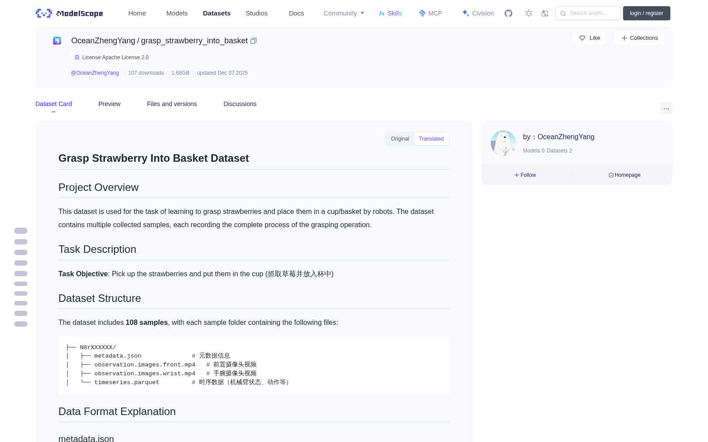Show the Original version of the card
Viewport: 708px width, 442px height.
[400, 139]
